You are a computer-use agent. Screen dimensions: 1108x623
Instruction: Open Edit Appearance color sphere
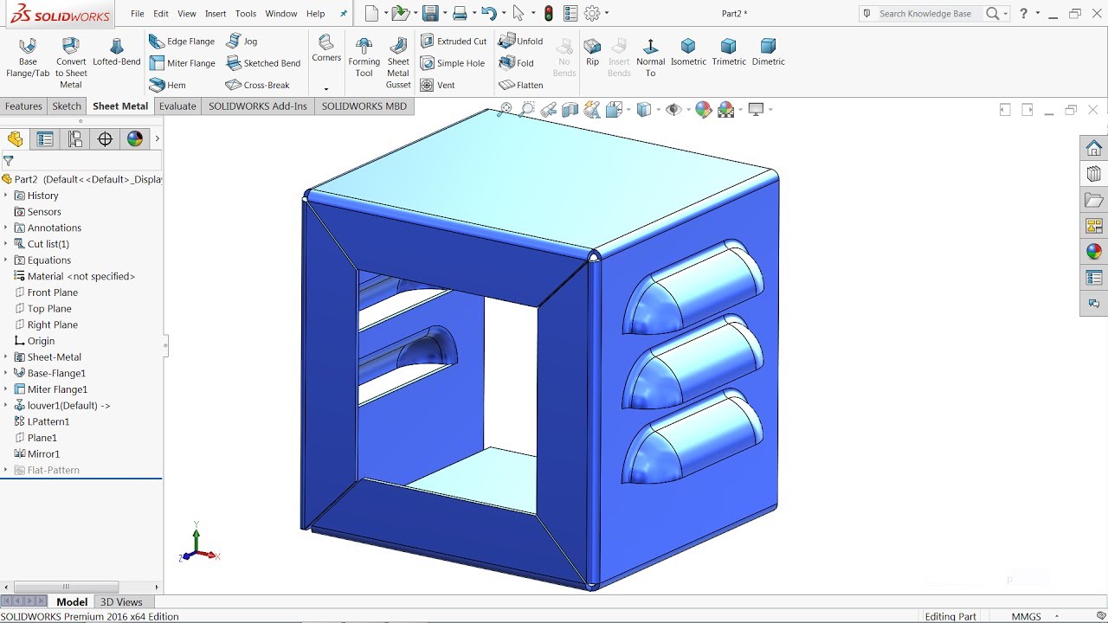(703, 110)
